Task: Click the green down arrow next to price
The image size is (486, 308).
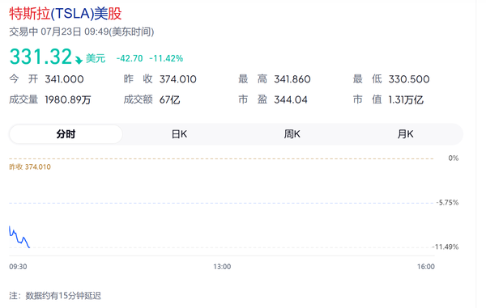Action: 79,60
